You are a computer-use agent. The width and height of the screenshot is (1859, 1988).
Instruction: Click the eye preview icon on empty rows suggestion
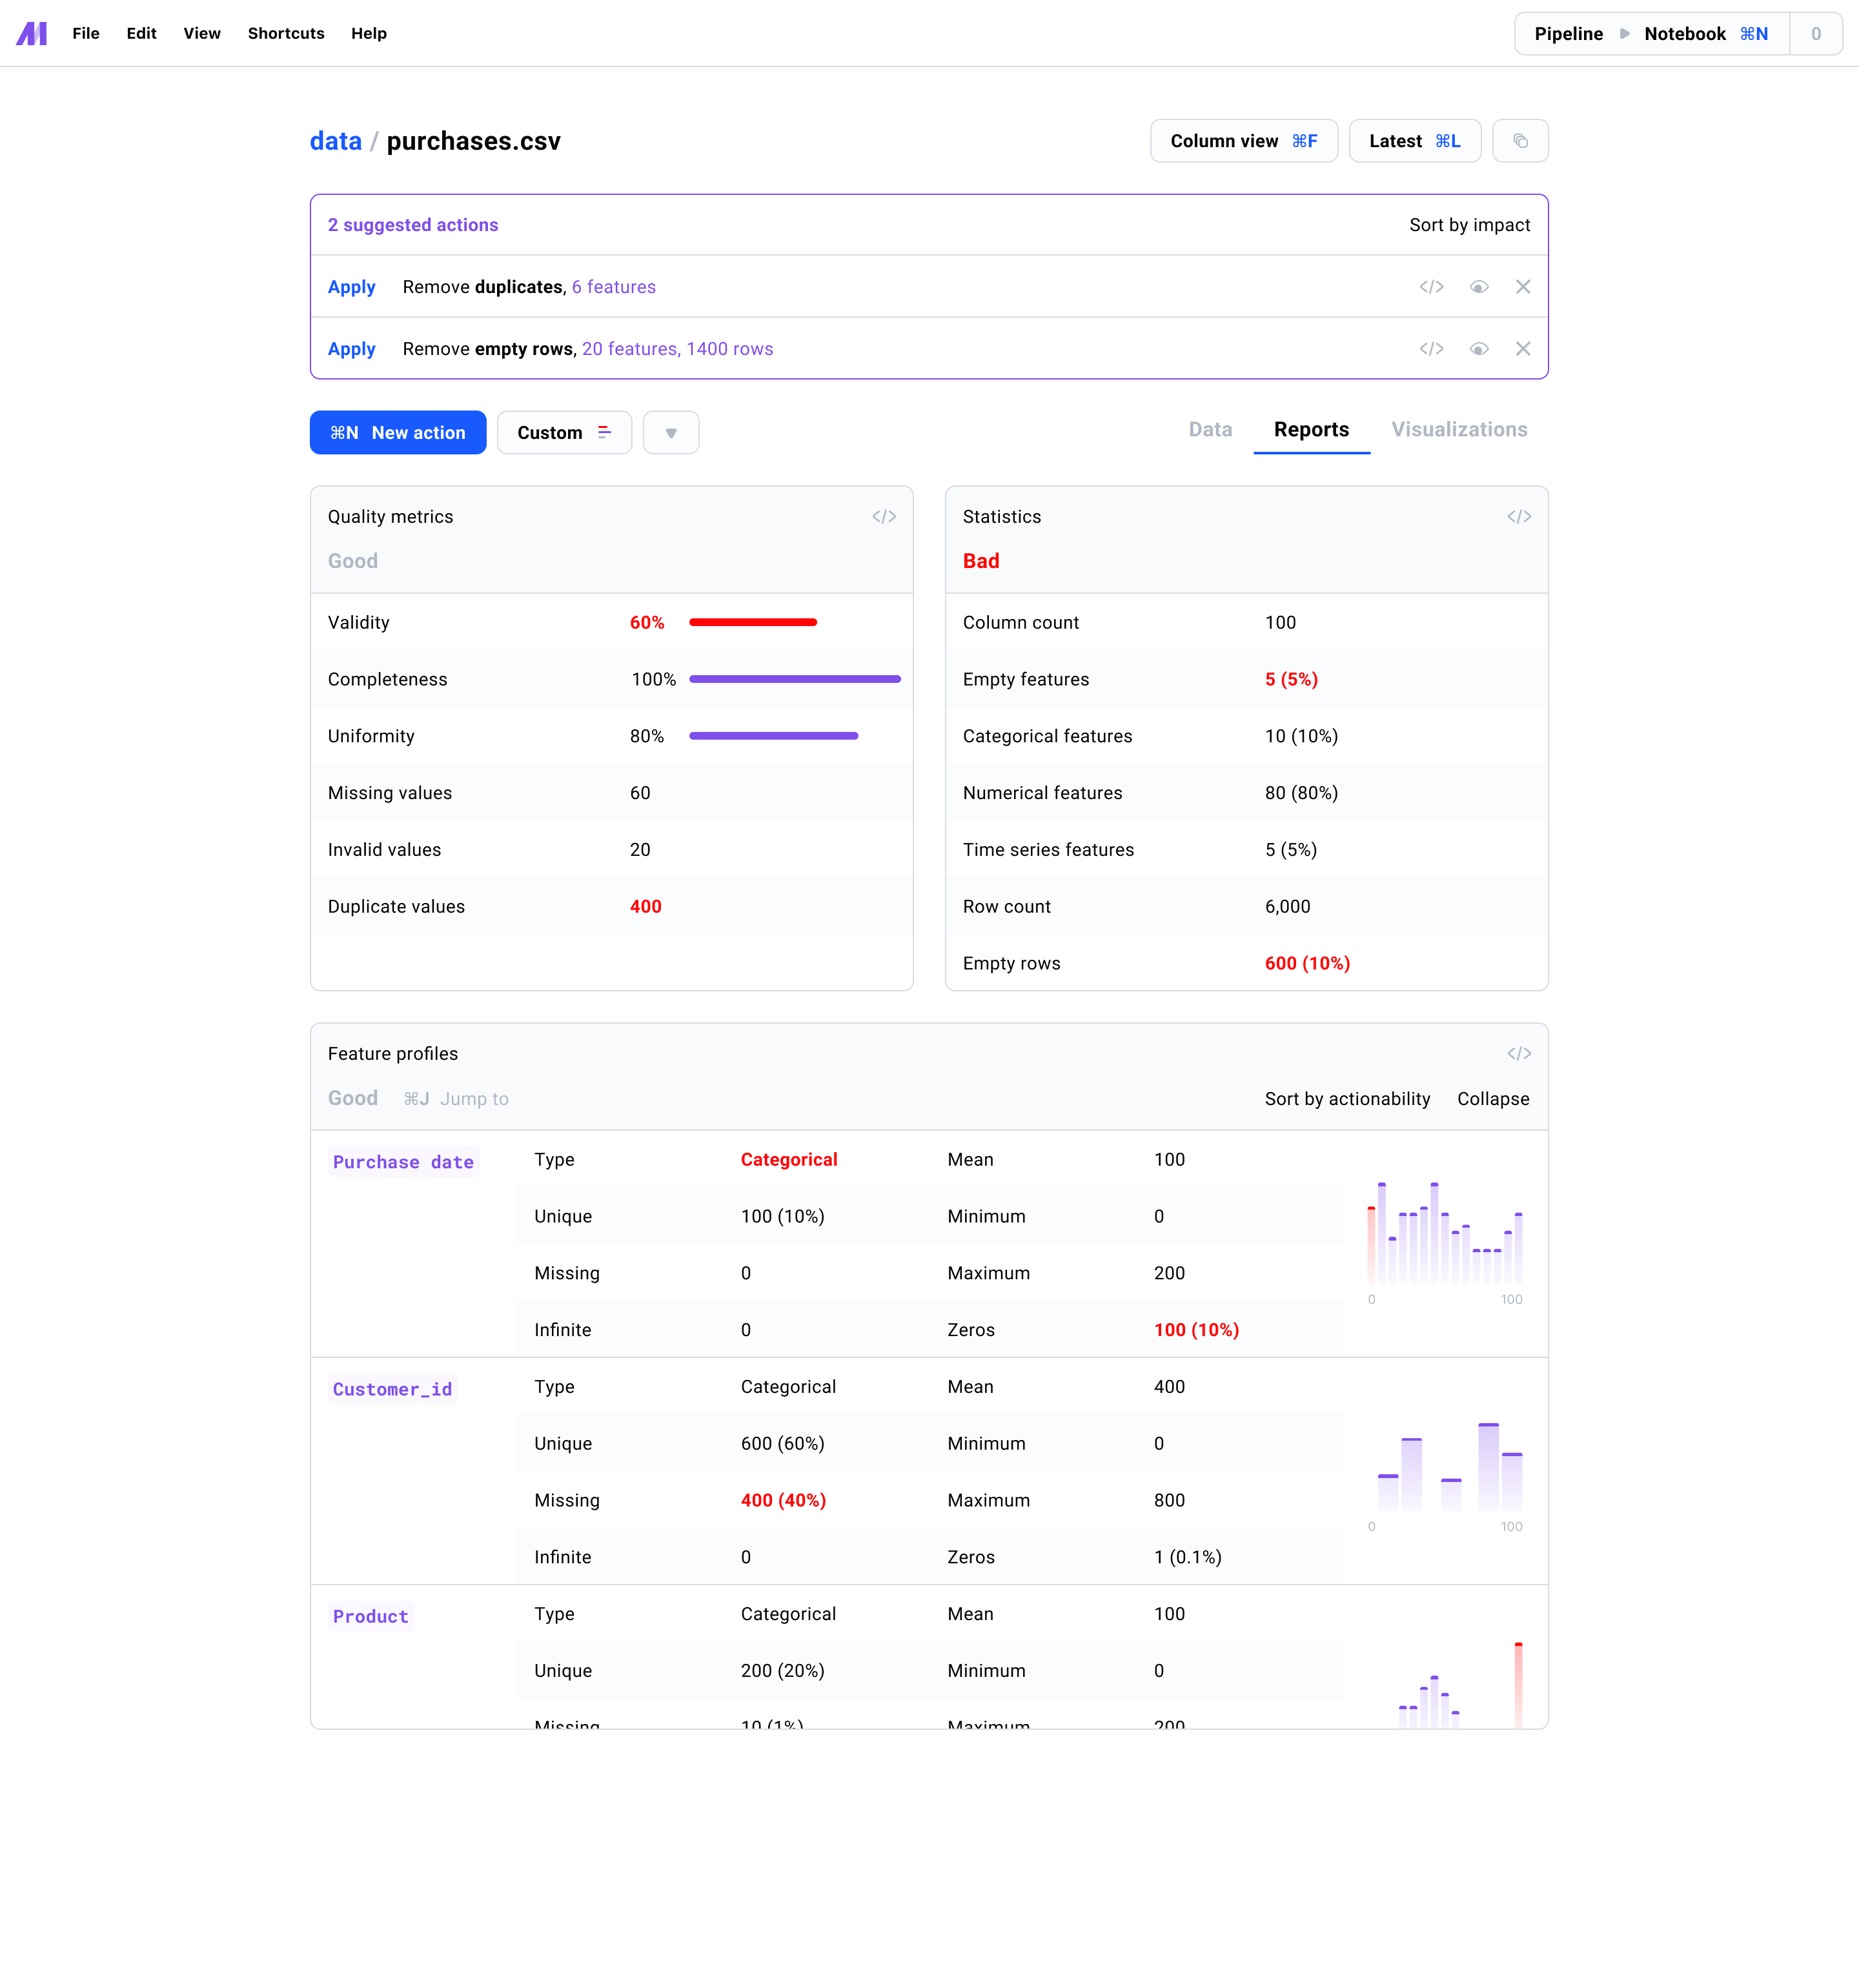1476,348
